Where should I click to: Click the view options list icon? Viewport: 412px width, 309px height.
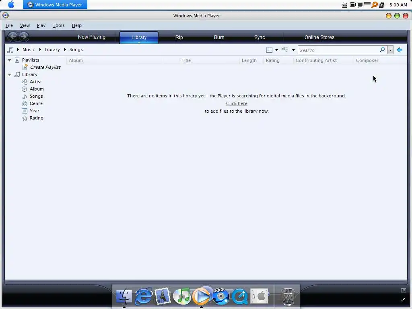[285, 49]
